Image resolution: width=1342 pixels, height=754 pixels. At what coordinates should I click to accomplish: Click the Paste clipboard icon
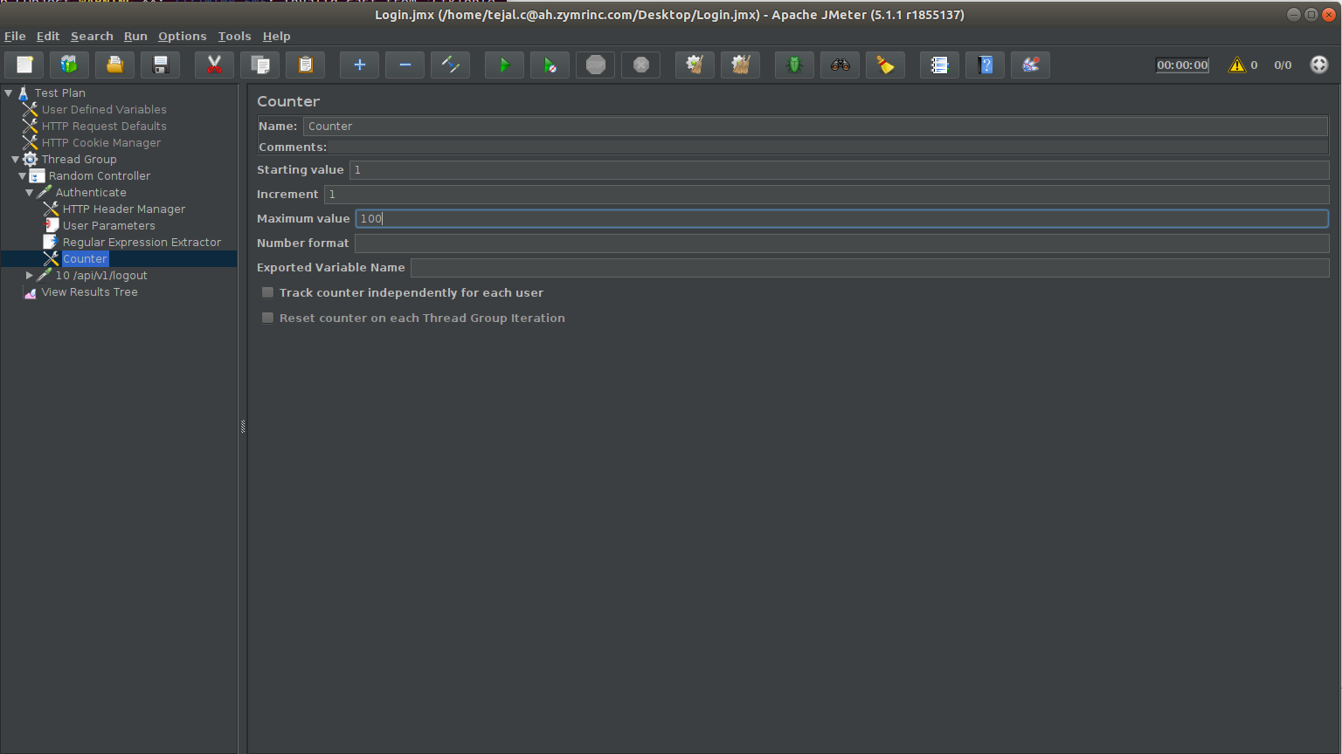point(305,65)
